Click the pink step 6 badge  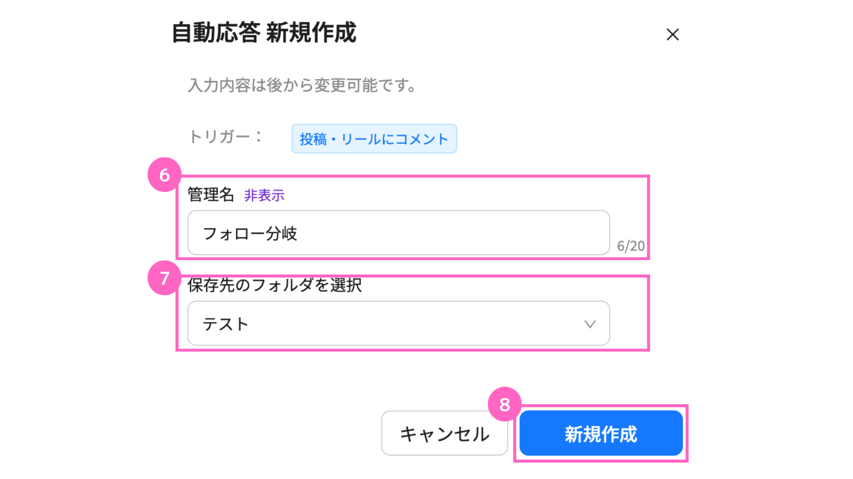[164, 175]
